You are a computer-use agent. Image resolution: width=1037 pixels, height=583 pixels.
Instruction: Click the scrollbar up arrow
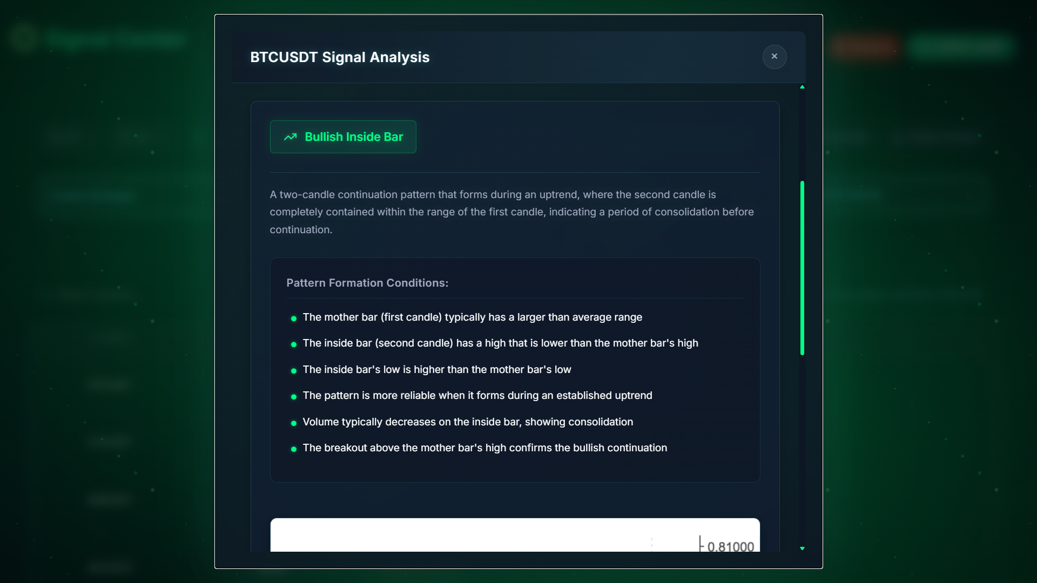pos(802,87)
